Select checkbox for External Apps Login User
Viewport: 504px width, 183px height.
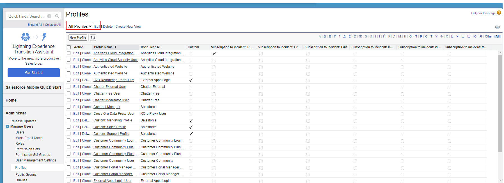[x=68, y=181]
